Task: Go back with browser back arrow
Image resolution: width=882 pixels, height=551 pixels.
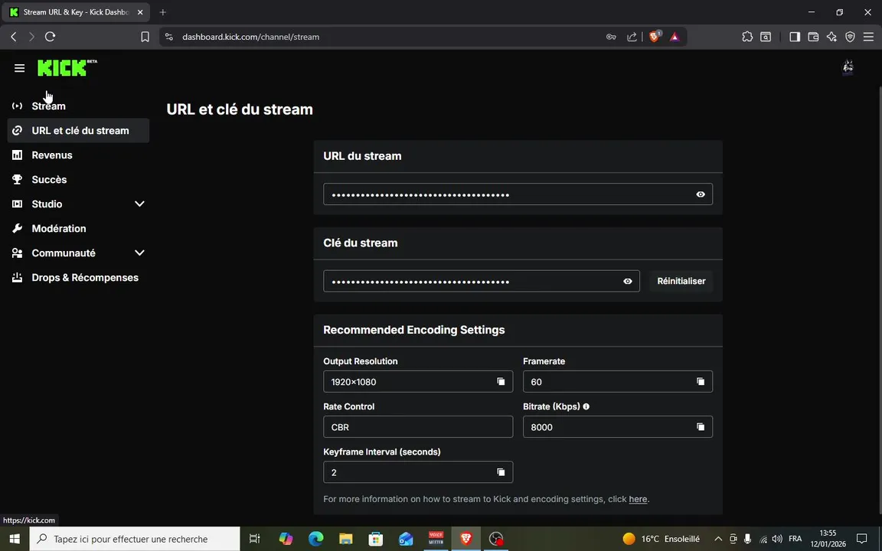Action: click(x=14, y=37)
